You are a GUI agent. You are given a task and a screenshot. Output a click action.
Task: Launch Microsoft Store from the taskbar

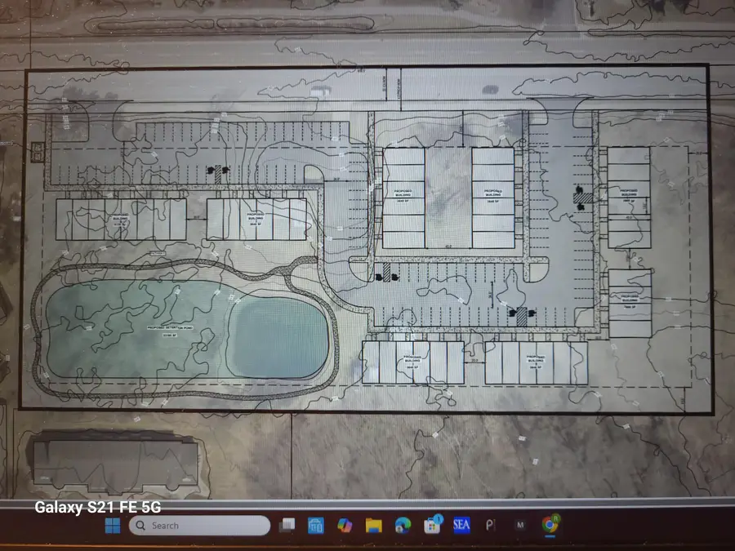[x=316, y=525]
